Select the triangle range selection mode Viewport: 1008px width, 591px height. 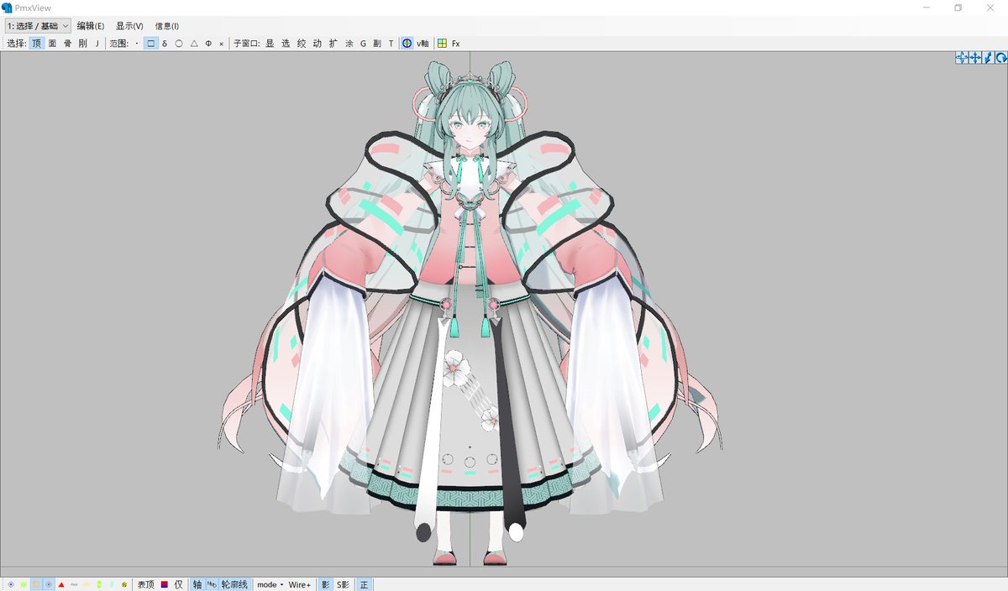tap(194, 43)
